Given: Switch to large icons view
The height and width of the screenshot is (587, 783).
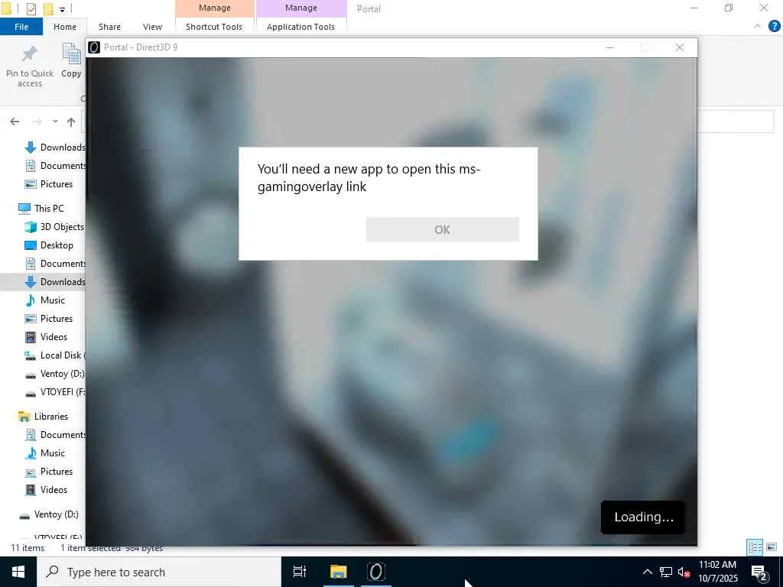Looking at the screenshot, I should (772, 547).
